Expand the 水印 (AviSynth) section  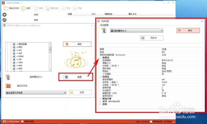100,101
